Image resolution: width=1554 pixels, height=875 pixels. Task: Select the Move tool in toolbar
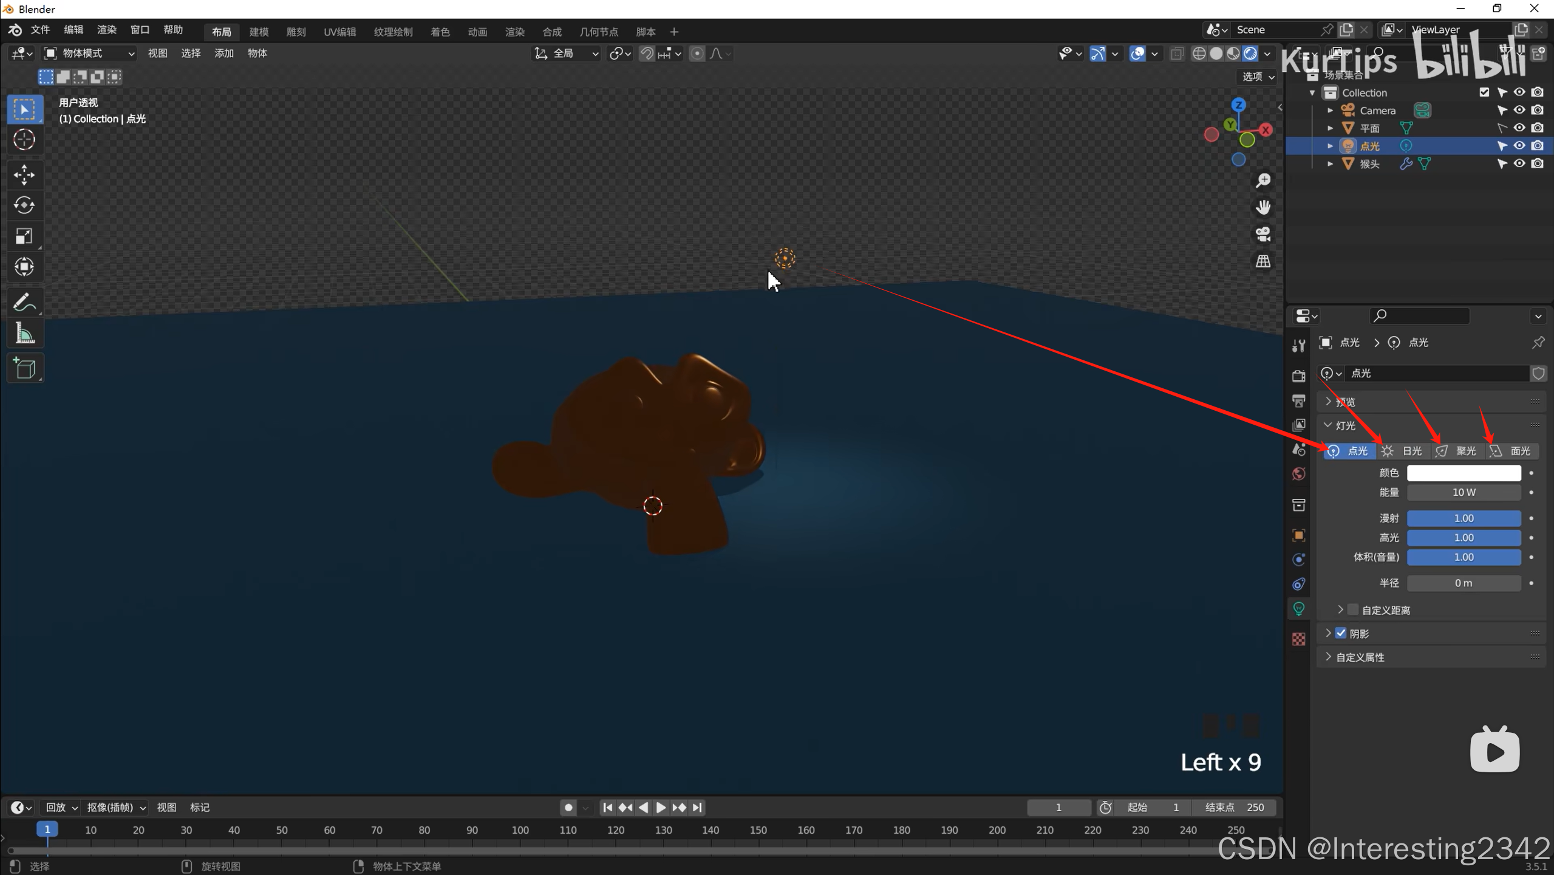(24, 175)
